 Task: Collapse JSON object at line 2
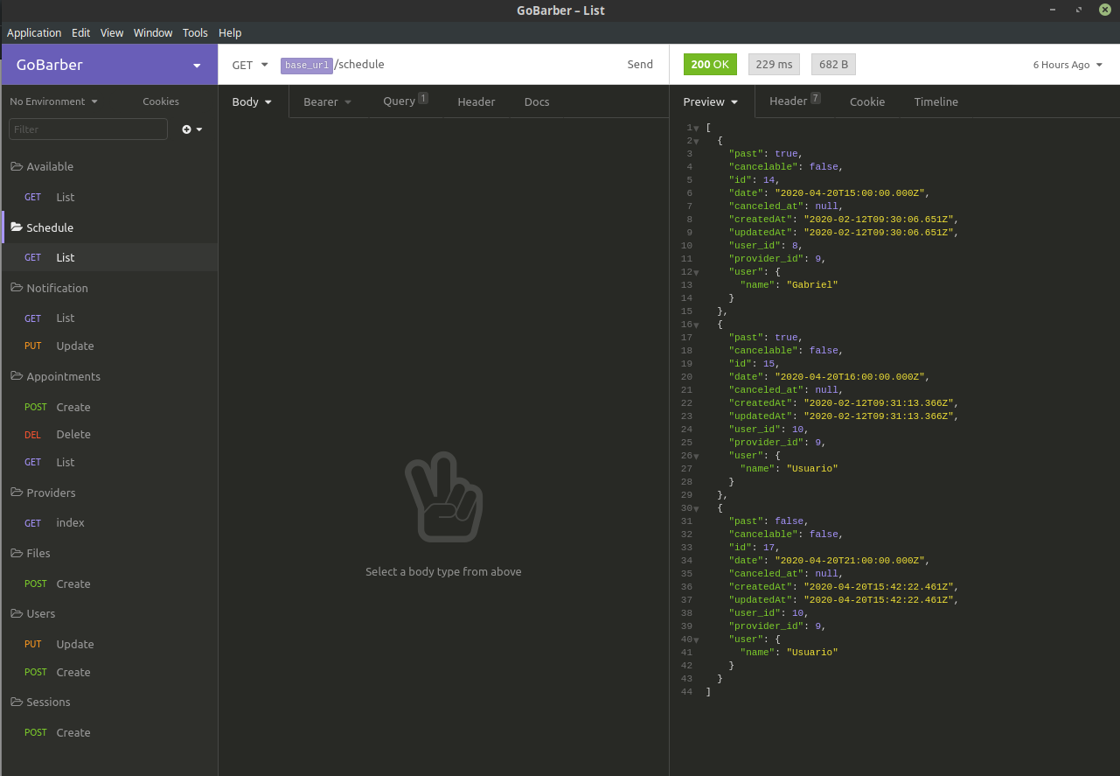696,142
